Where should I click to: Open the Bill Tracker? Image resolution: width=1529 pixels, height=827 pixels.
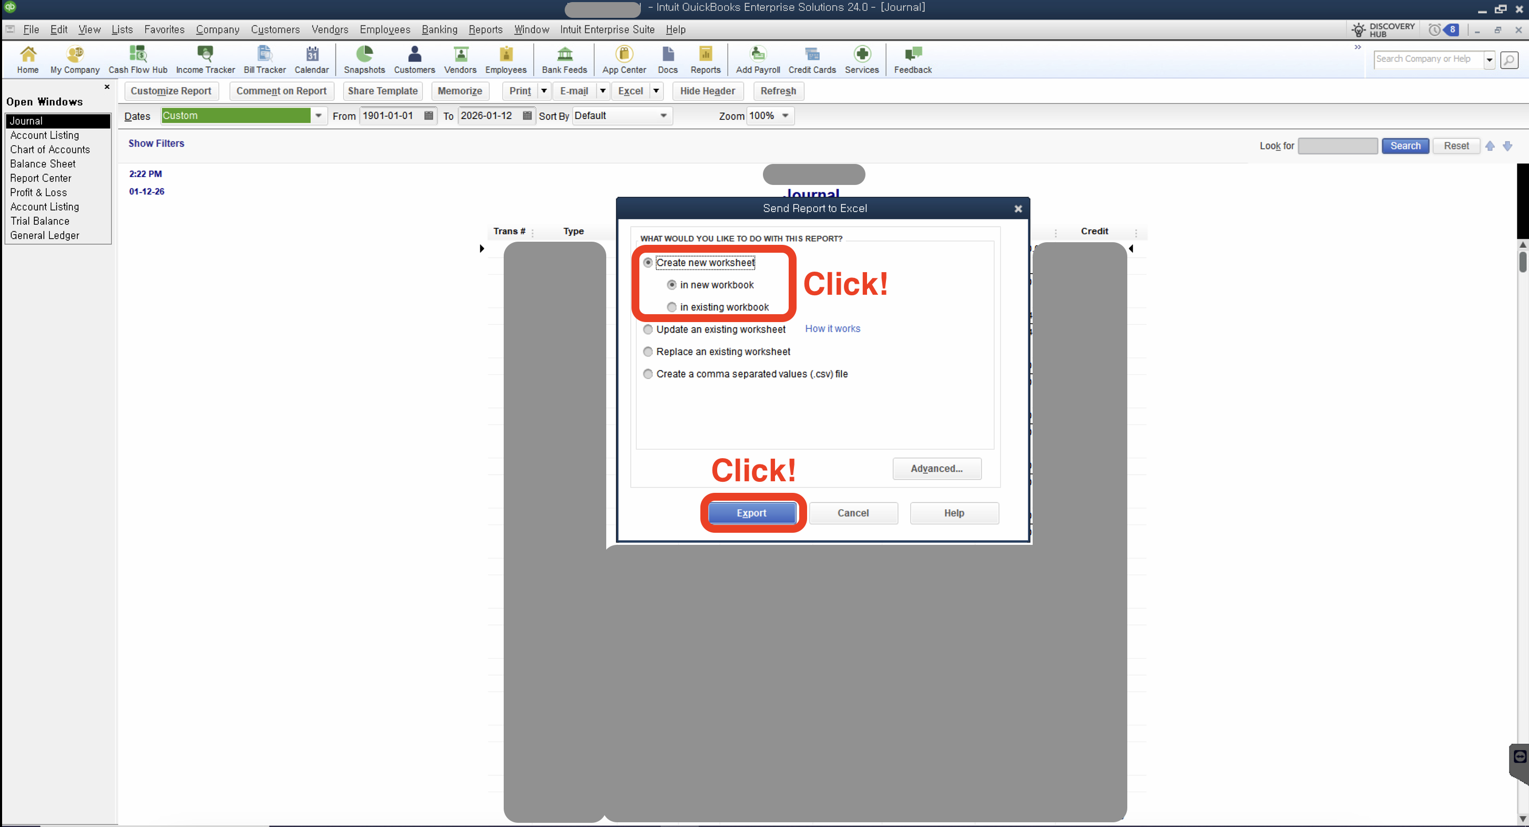pos(264,59)
